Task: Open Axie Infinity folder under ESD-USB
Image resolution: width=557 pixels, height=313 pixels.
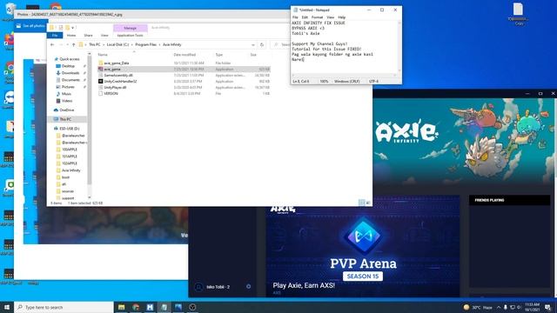Action: (x=71, y=170)
